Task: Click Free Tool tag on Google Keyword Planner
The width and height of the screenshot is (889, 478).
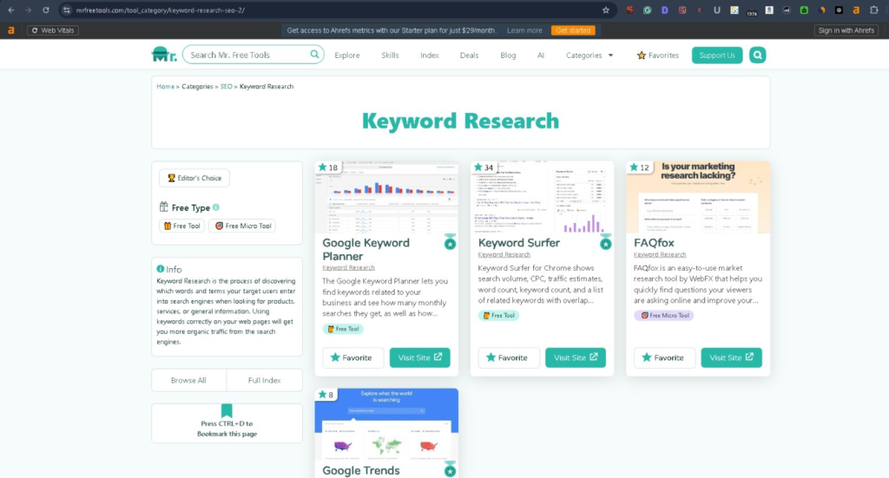Action: [x=343, y=329]
